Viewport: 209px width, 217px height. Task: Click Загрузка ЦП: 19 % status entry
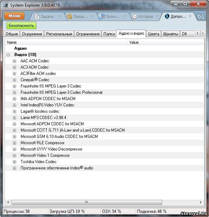point(67,211)
